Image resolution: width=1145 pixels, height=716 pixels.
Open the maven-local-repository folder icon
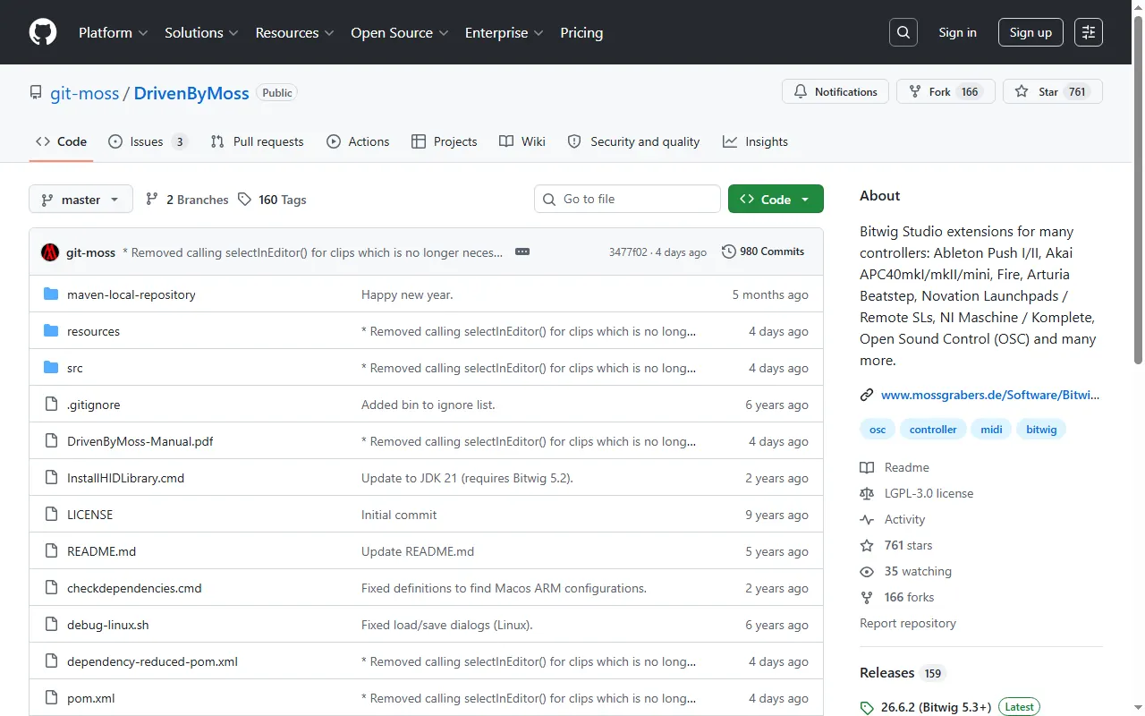pyautogui.click(x=51, y=294)
